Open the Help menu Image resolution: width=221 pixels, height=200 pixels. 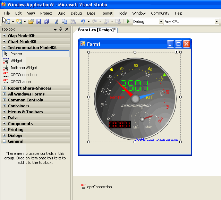pos(179,13)
